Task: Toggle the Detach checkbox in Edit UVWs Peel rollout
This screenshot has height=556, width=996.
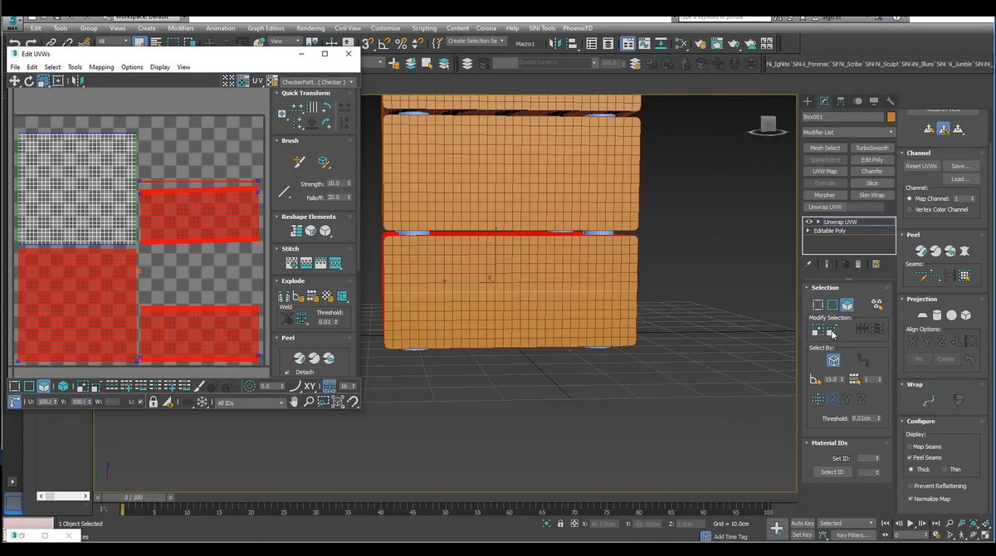Action: [286, 372]
